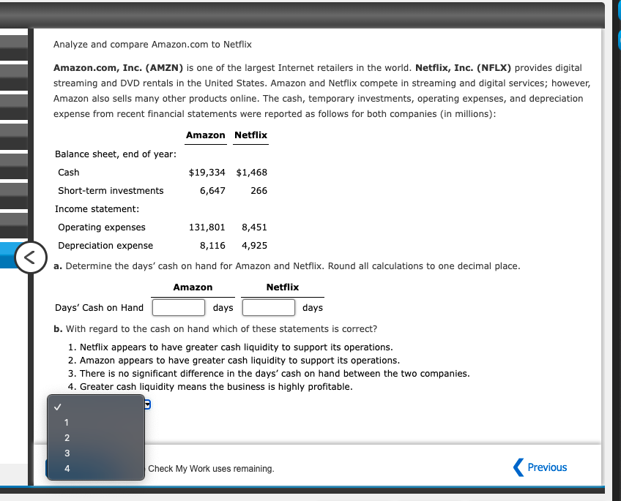
Task: Click the Previous blue chevron icon
Action: pos(518,467)
